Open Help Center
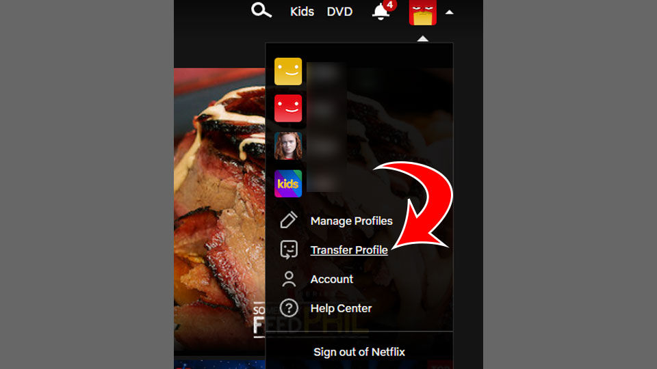The image size is (657, 369). [x=341, y=308]
